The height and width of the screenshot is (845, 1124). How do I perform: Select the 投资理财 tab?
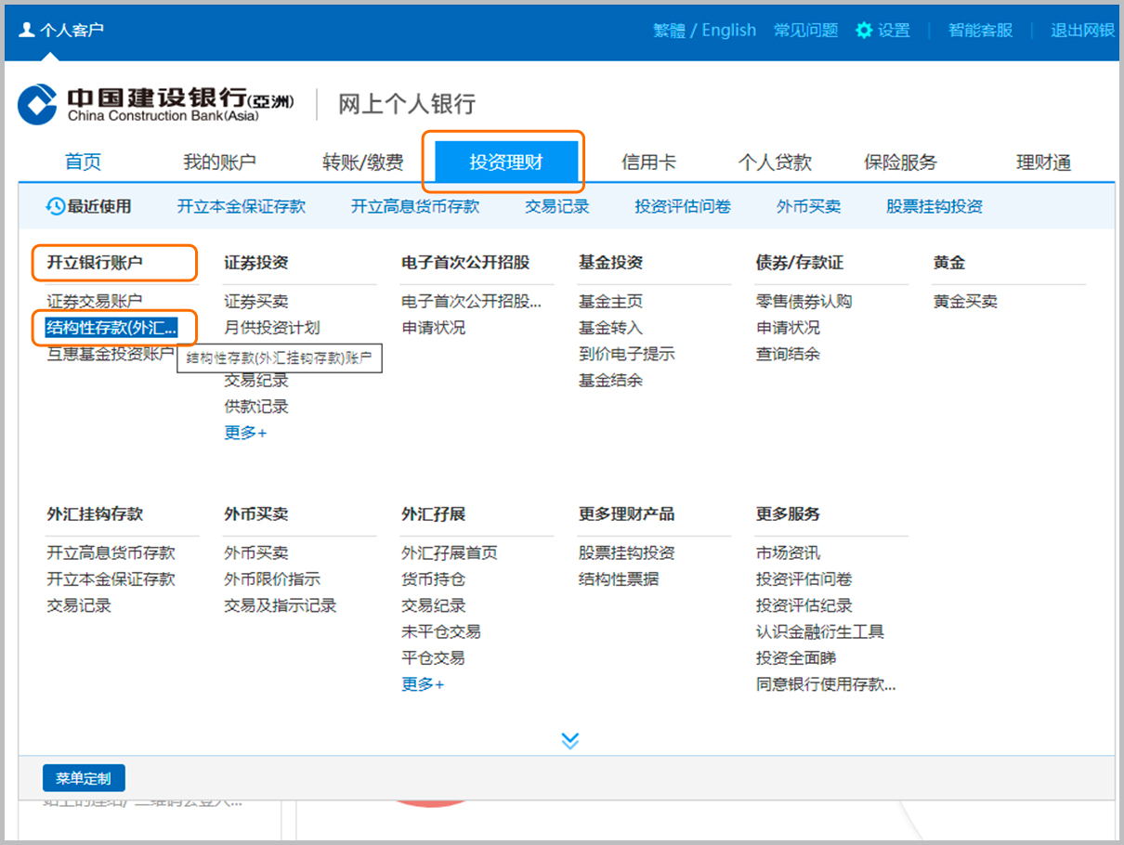click(506, 162)
